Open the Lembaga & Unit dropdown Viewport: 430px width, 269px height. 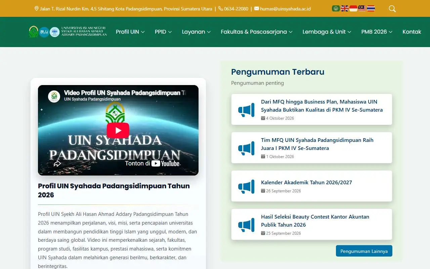327,32
